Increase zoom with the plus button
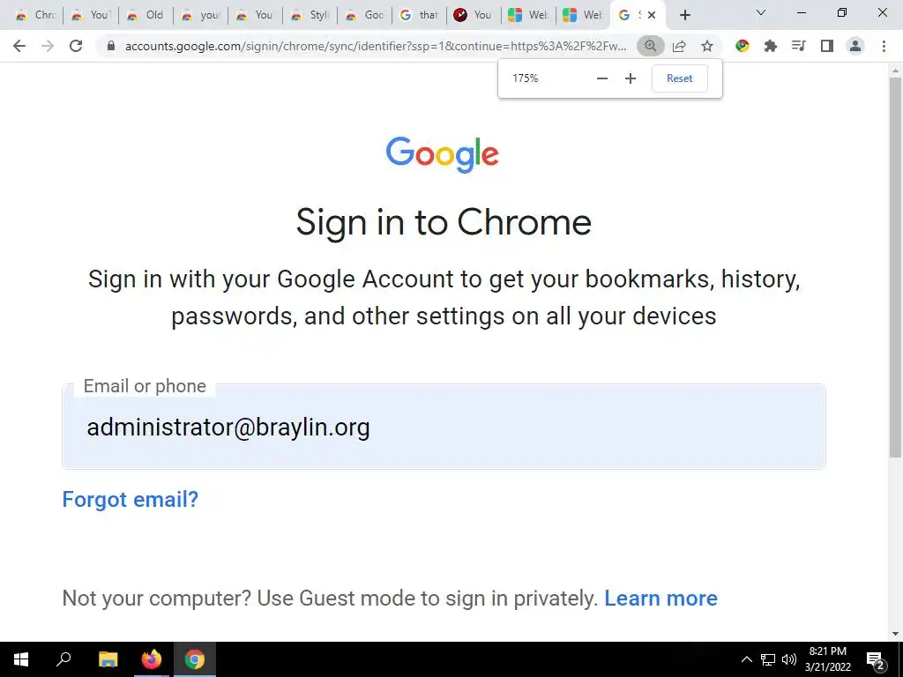The image size is (903, 677). (631, 78)
